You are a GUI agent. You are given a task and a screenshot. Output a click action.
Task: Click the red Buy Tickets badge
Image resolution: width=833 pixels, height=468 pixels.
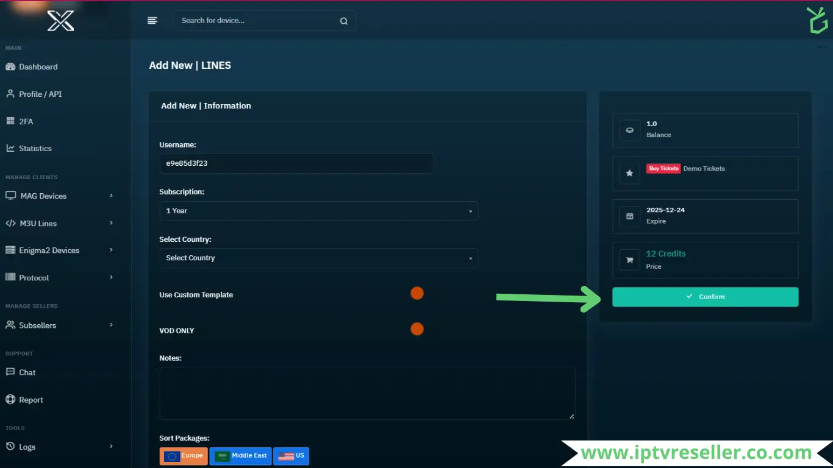tap(663, 169)
